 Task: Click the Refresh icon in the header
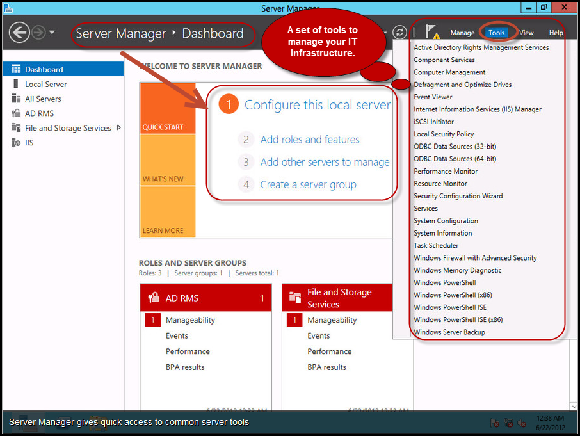[x=399, y=32]
